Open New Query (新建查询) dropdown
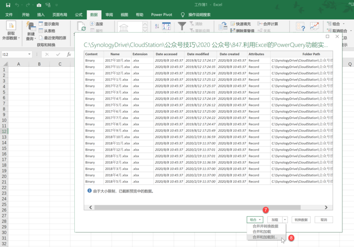 tap(31, 31)
